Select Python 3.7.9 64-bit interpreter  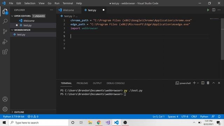[14, 117]
